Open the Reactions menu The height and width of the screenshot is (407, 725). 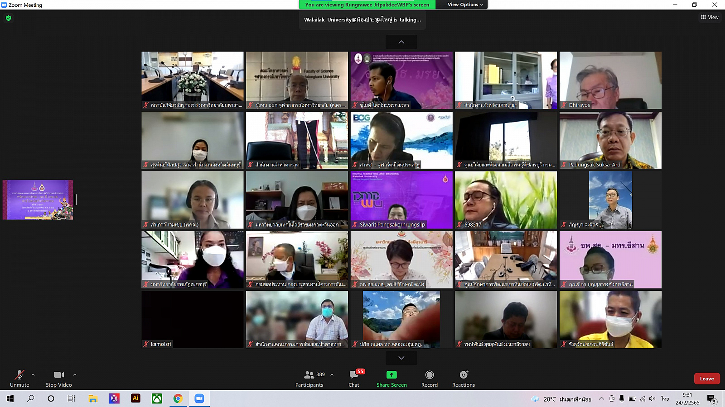point(463,379)
